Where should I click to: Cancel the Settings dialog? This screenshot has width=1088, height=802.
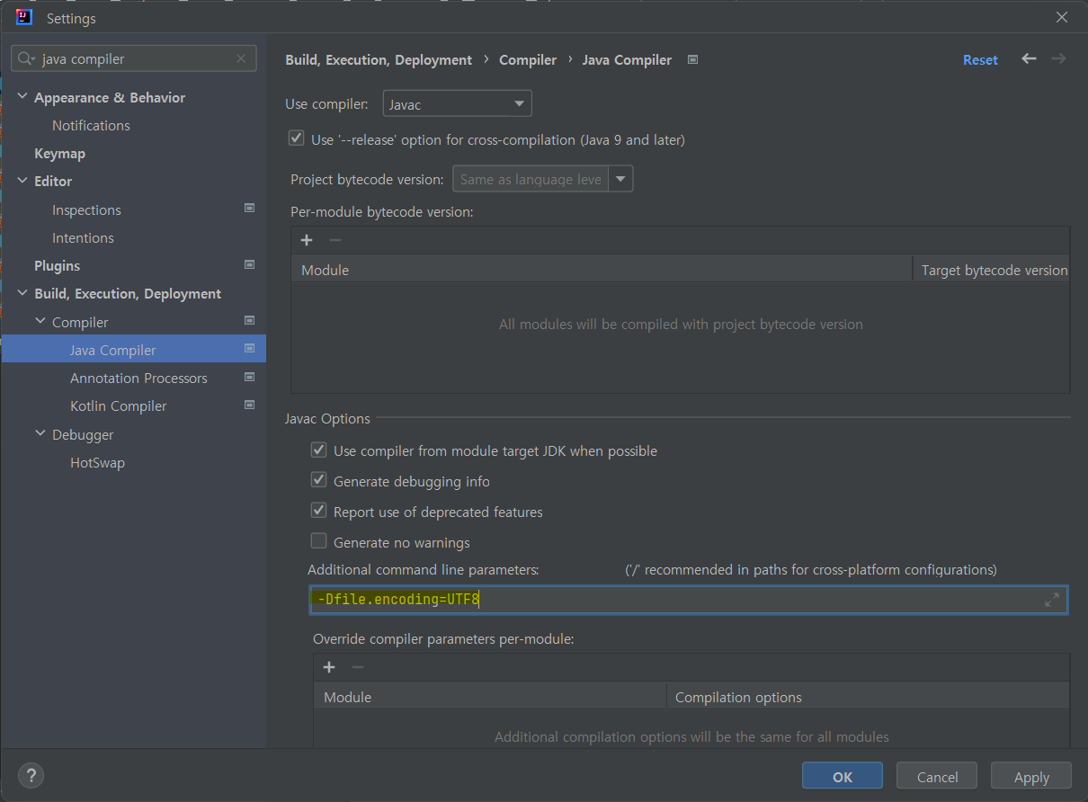938,777
